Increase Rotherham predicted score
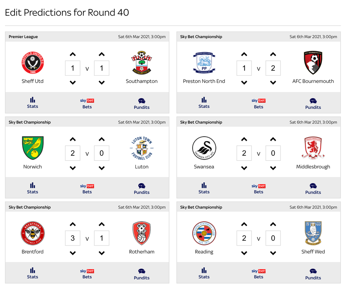The image size is (346, 289). click(101, 224)
